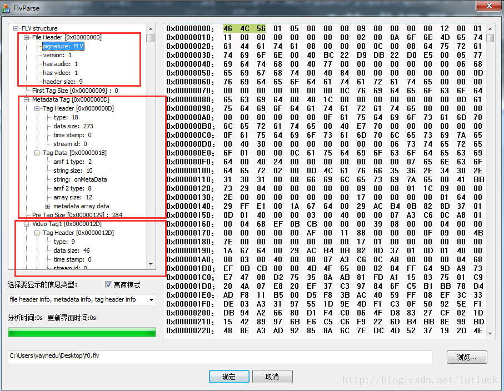The width and height of the screenshot is (504, 391).
Task: Collapse the Metadata Tag tree node
Action: point(26,99)
